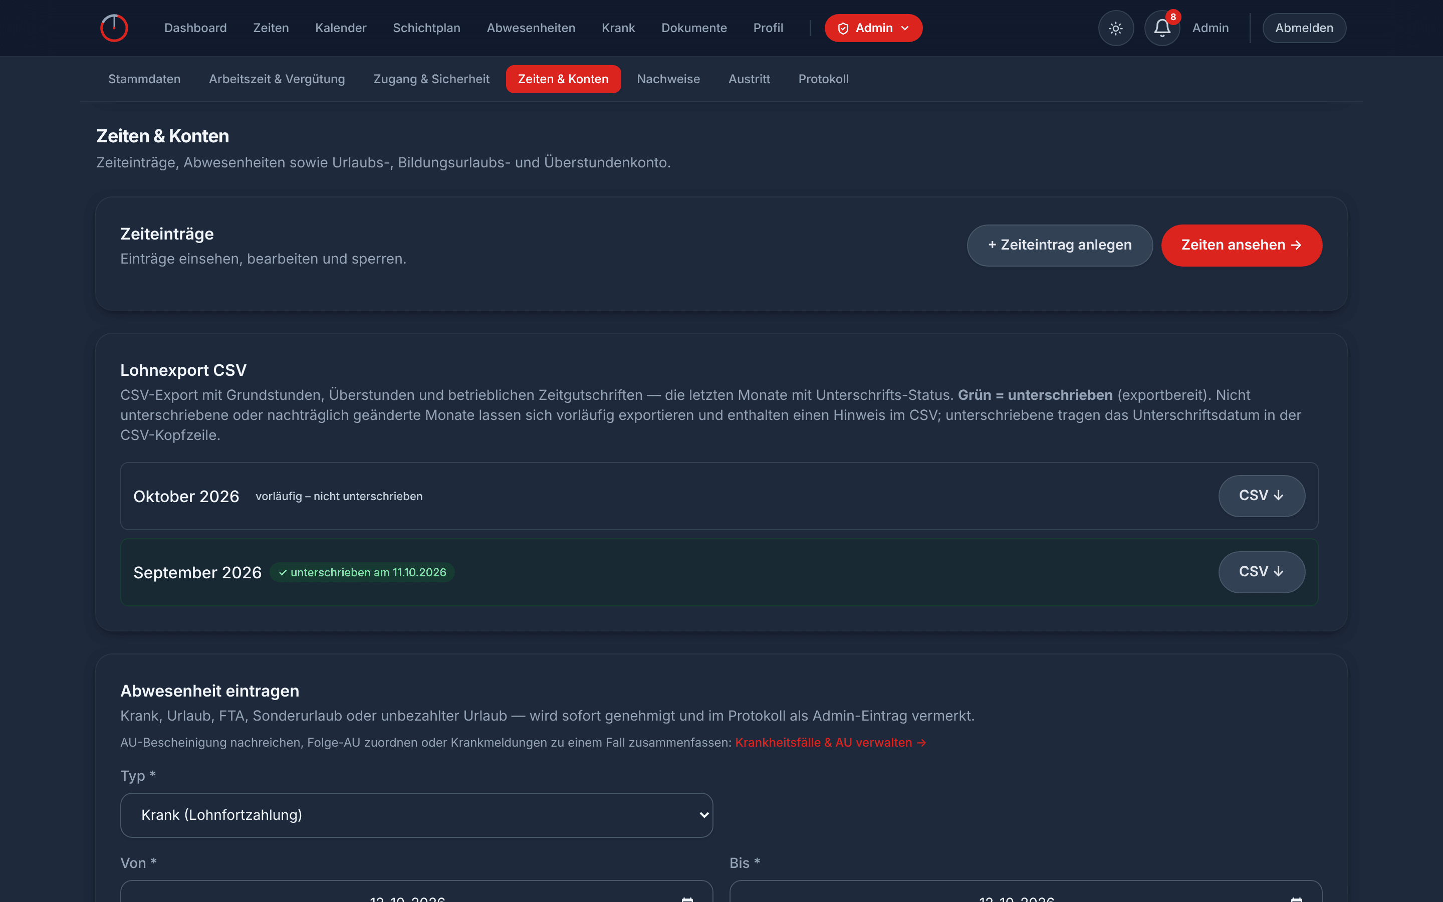Click the Bis date input field
This screenshot has height=902, width=1443.
[1026, 892]
